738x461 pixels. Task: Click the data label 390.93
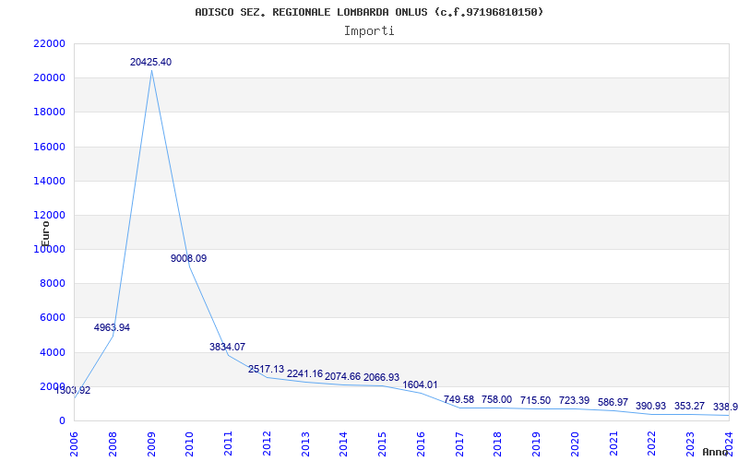tap(651, 406)
